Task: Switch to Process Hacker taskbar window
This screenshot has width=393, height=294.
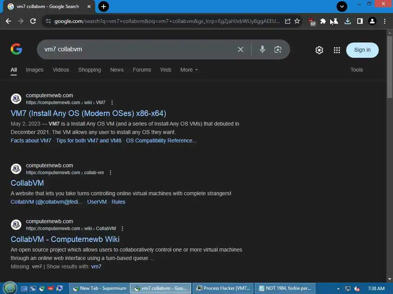Action: tap(223, 288)
